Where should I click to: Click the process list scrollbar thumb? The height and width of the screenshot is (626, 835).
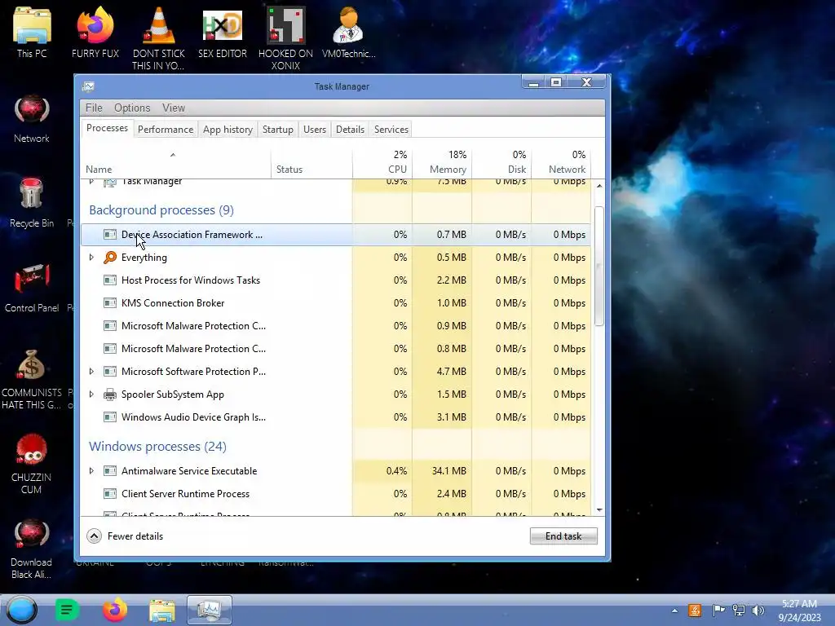point(599,267)
